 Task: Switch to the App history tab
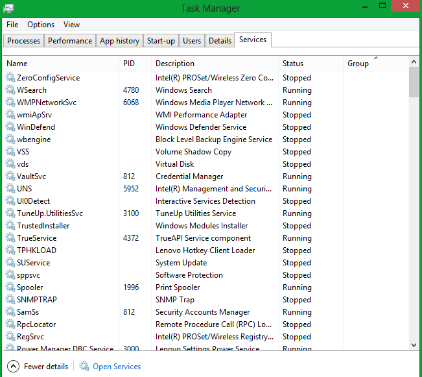coord(119,41)
